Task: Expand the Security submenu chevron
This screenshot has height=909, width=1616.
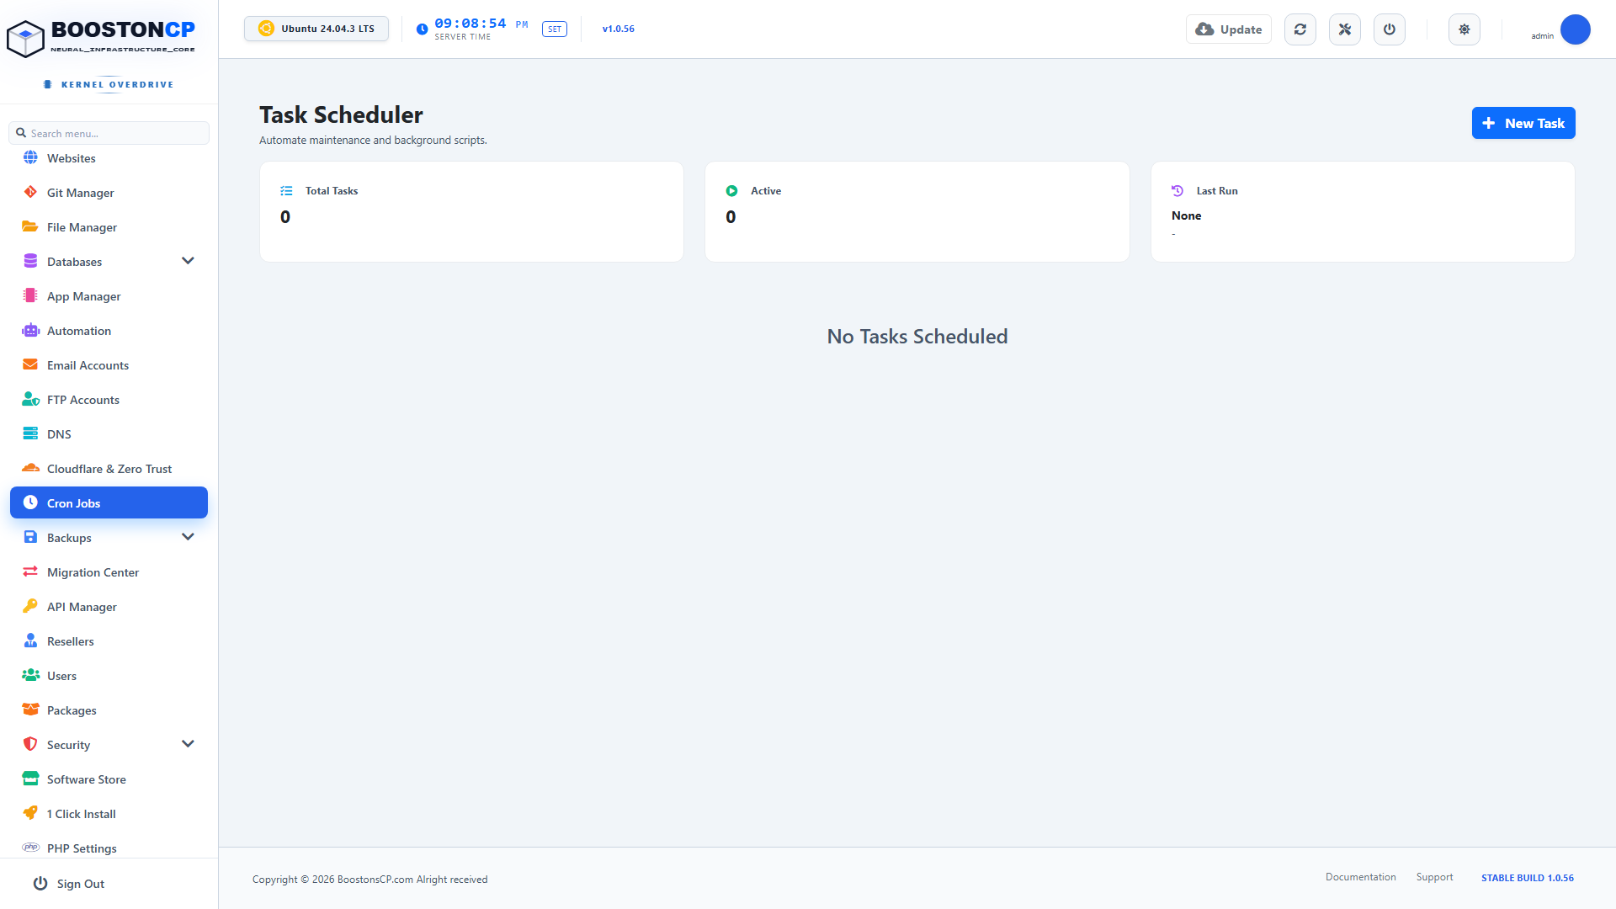Action: pos(188,744)
